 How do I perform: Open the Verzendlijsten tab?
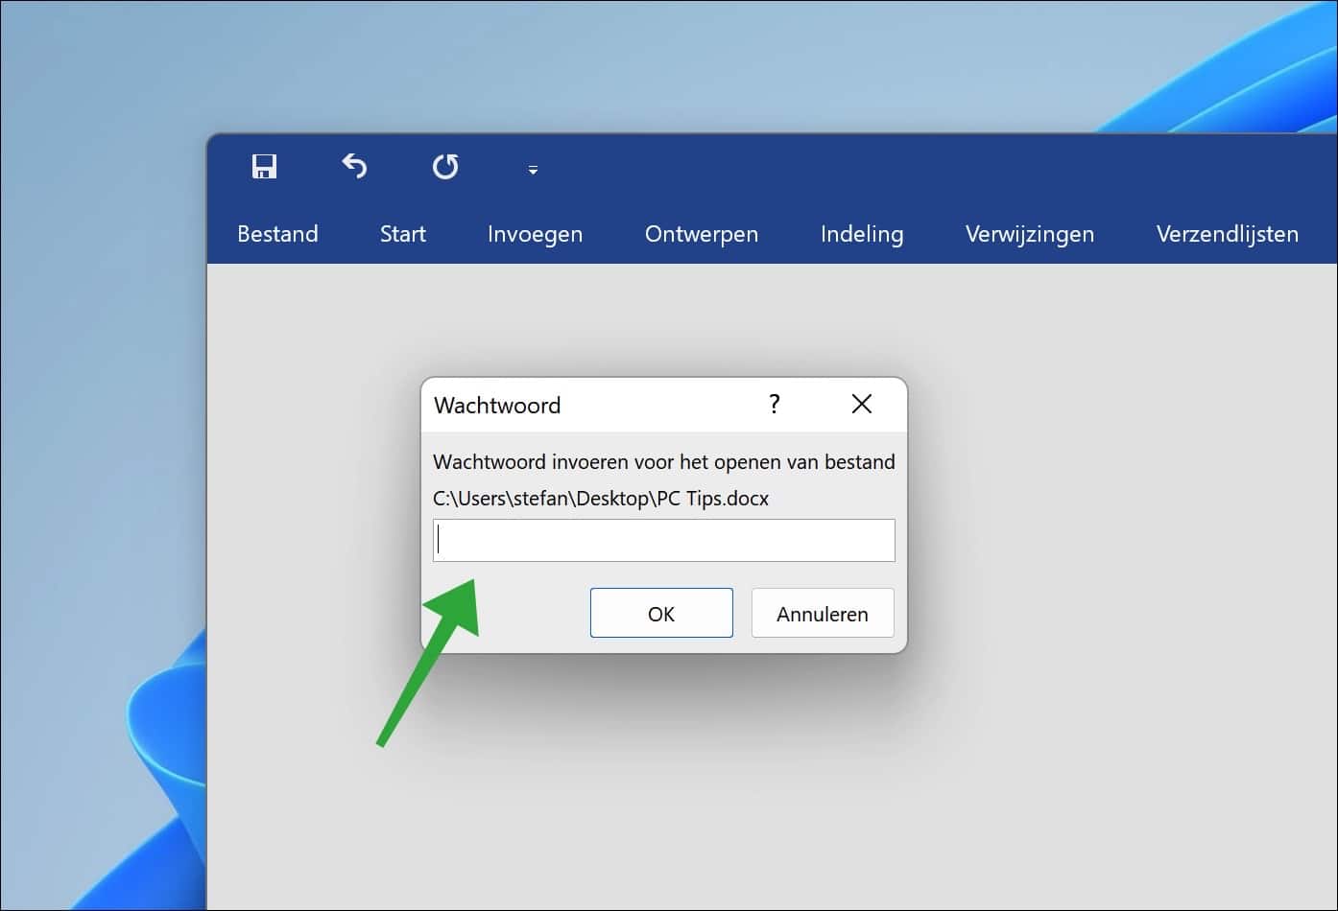click(x=1227, y=233)
